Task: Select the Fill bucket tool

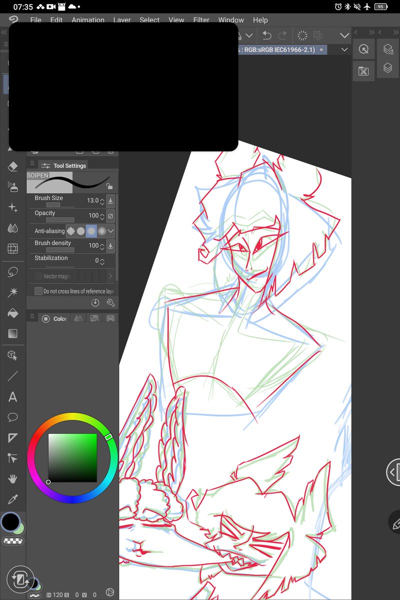Action: 13,313
